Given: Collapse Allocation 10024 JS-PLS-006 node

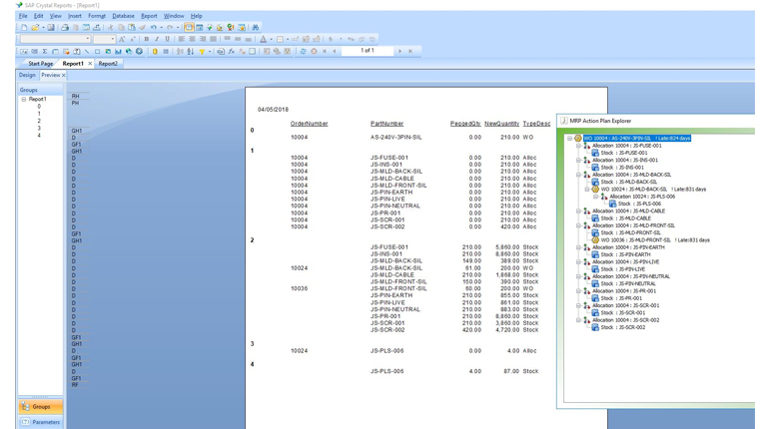Looking at the screenshot, I should (596, 197).
